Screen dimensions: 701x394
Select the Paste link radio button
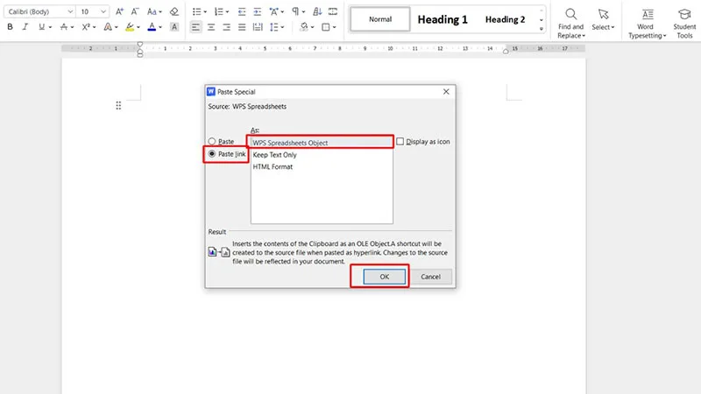212,154
